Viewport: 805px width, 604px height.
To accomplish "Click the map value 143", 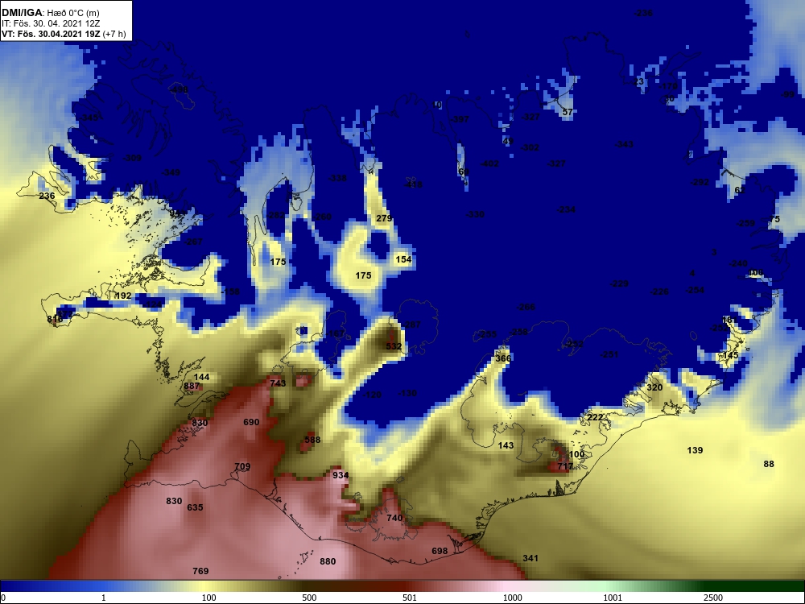I will pos(506,445).
